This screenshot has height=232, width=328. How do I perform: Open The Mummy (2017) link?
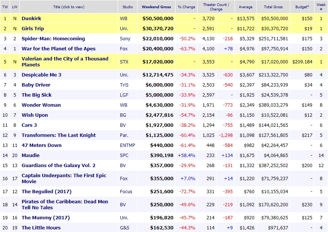[x=46, y=217]
